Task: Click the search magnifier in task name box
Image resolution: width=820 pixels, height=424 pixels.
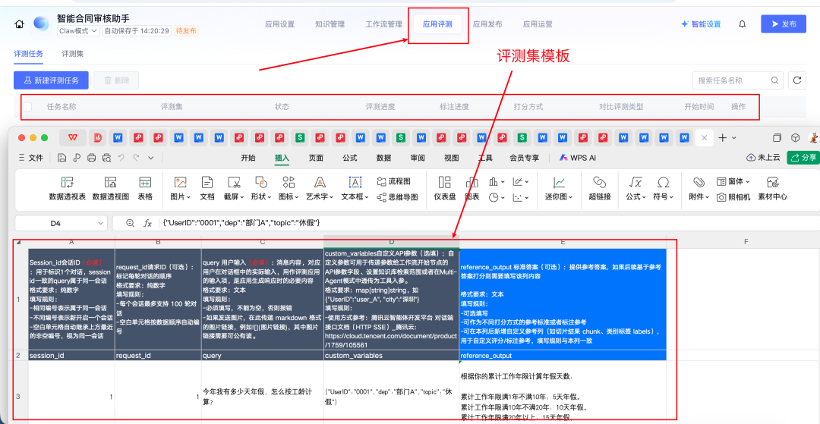Action: click(774, 80)
